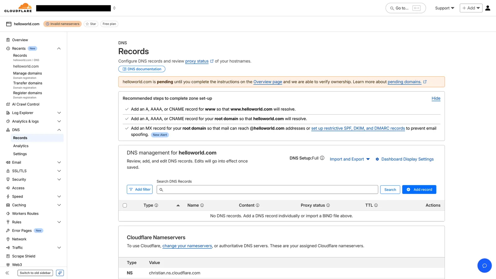
Task: Click the Type column info icon
Action: point(156,206)
